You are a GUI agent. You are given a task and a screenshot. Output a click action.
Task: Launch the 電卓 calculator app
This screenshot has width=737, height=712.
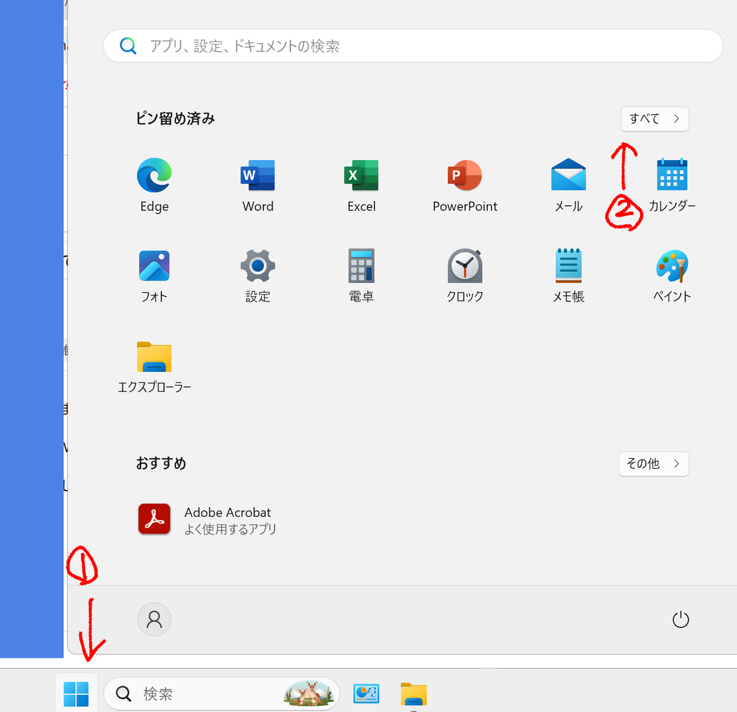click(361, 276)
